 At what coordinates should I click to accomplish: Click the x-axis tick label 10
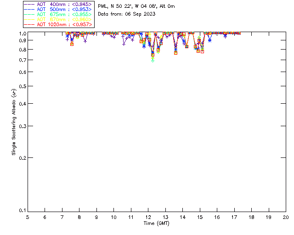113,217
